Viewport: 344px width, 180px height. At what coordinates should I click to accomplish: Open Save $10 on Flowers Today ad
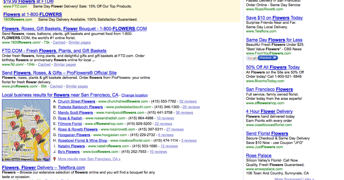point(274,18)
